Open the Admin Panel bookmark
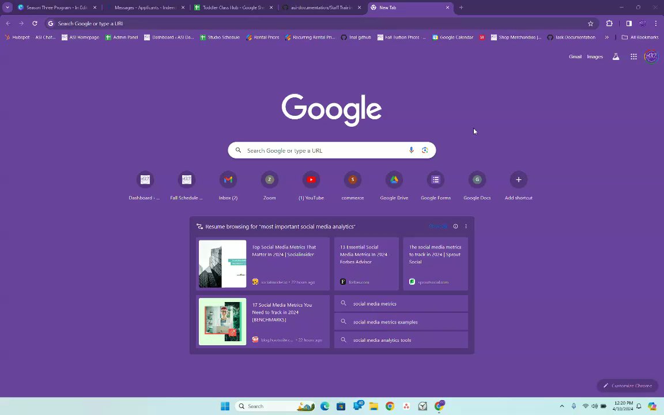 (x=122, y=37)
